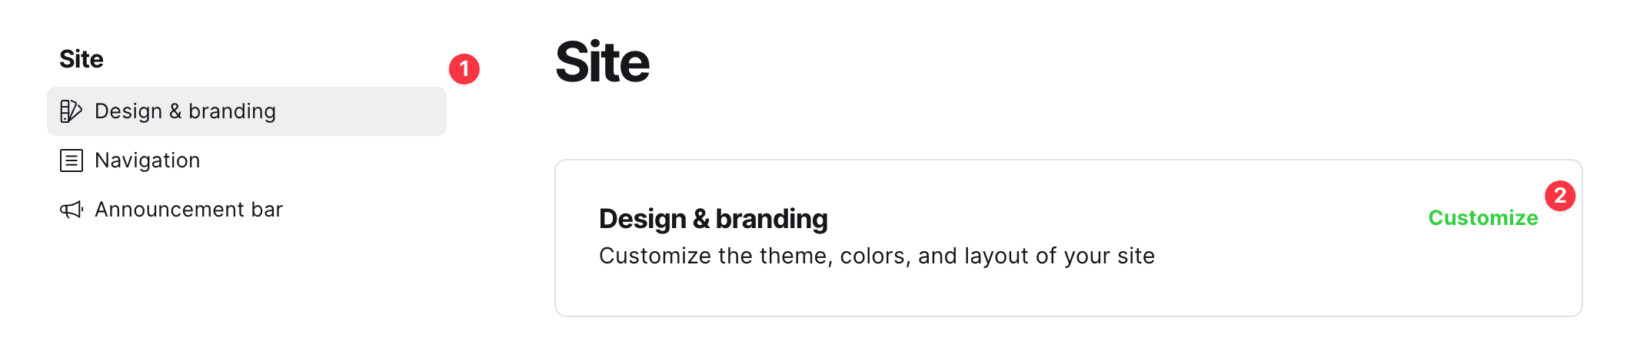Click the Navigation list icon in sidebar
Viewport: 1647px width, 364px height.
[72, 160]
